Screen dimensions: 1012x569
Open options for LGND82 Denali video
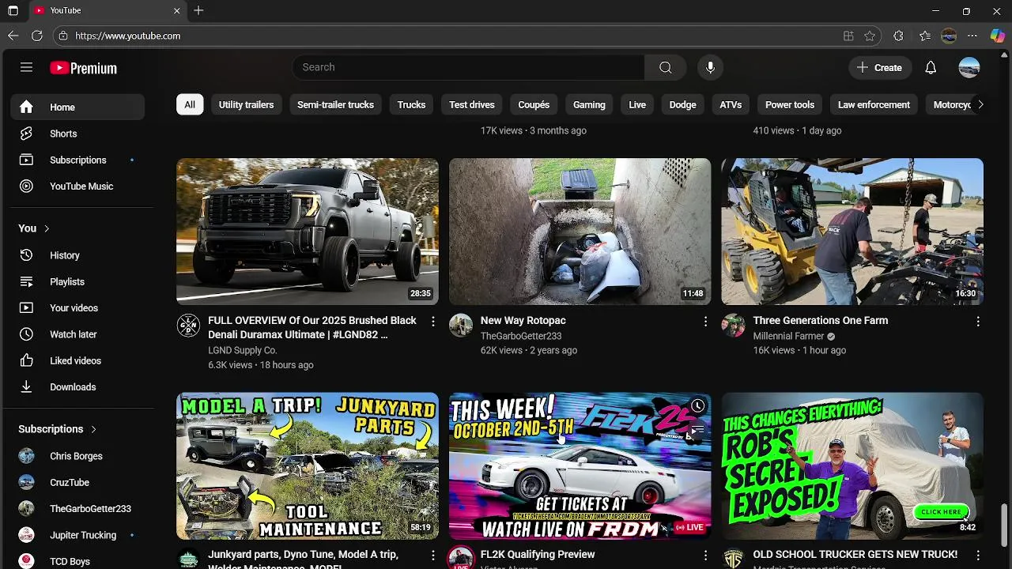click(x=432, y=322)
